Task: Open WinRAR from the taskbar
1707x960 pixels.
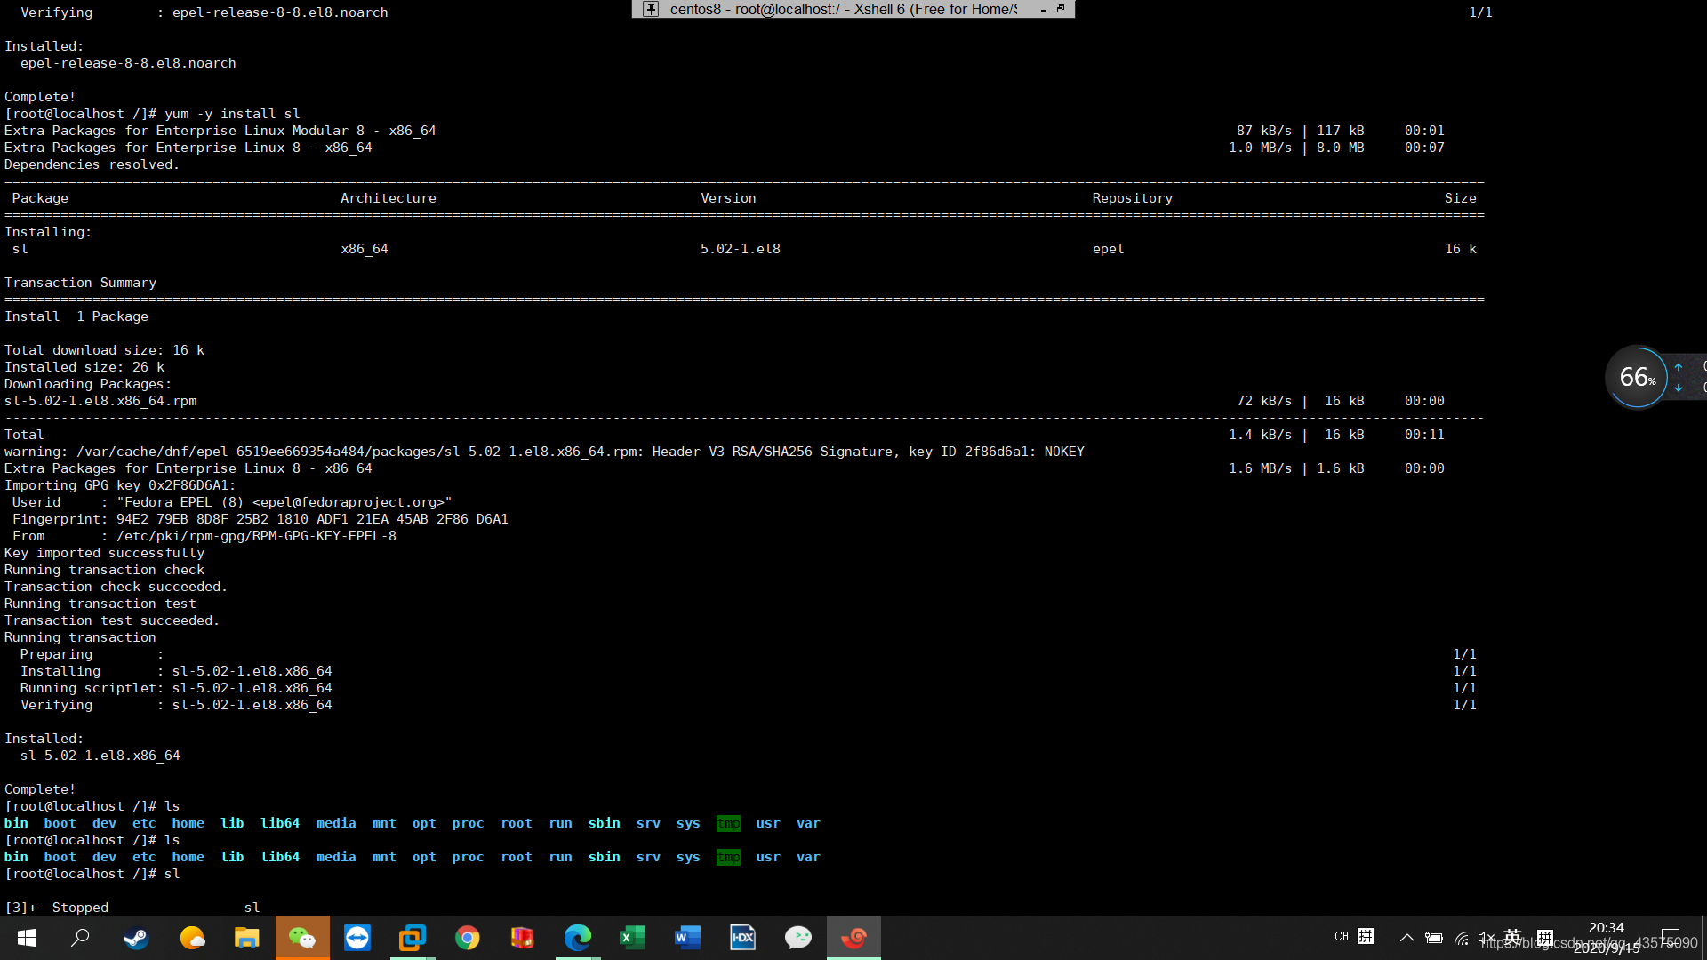Action: (523, 938)
